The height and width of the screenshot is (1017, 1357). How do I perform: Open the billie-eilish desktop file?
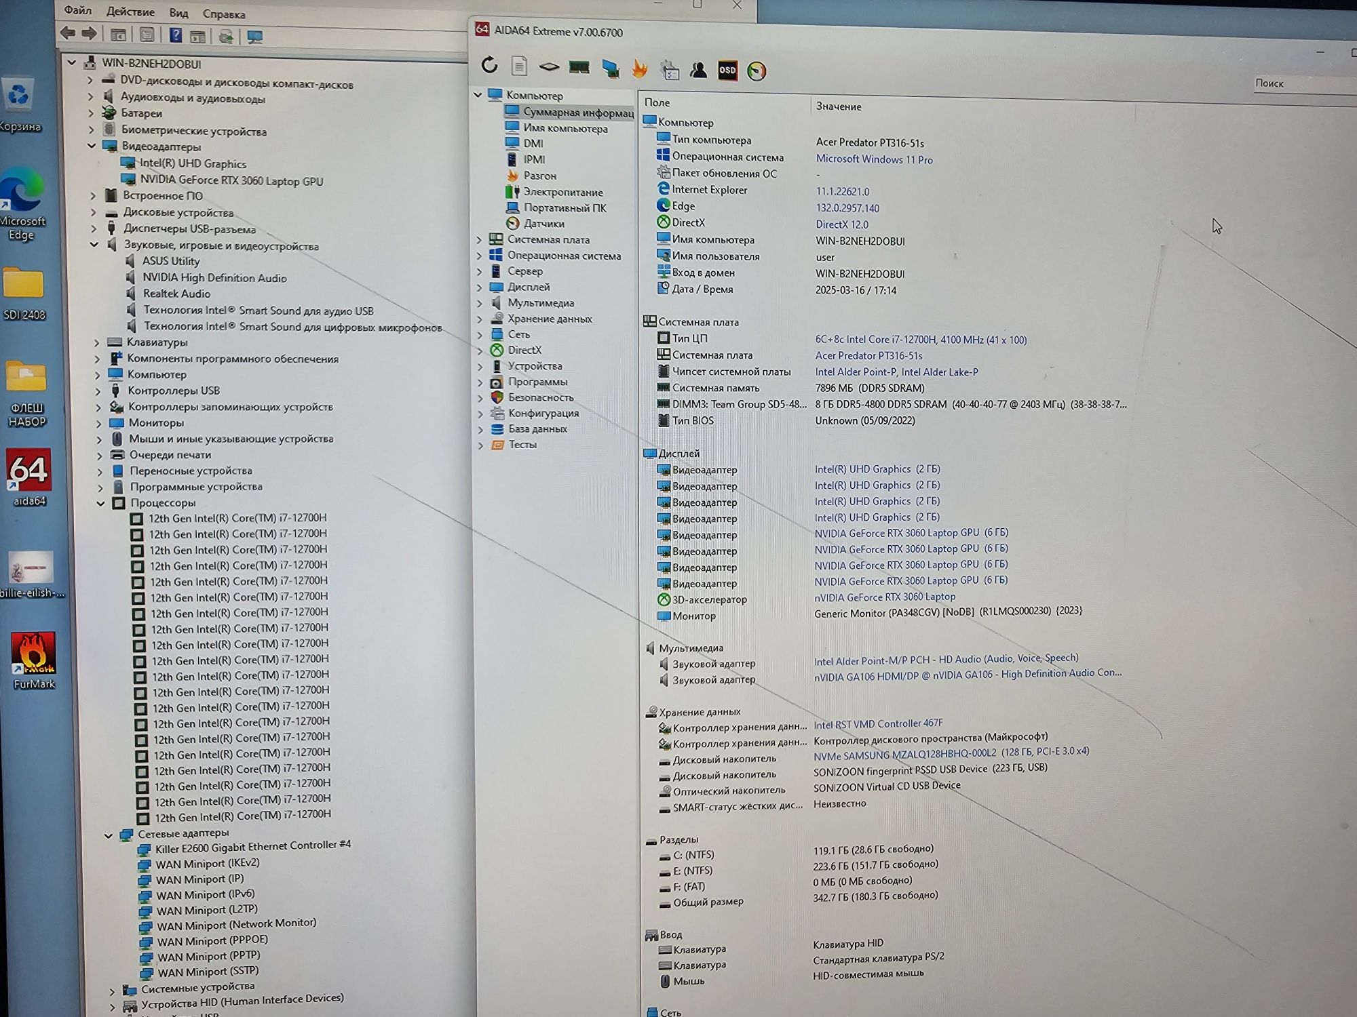tap(32, 575)
